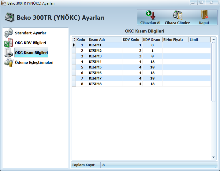
Task: Sort table by Kısım Adı column header
Action: 105,40
